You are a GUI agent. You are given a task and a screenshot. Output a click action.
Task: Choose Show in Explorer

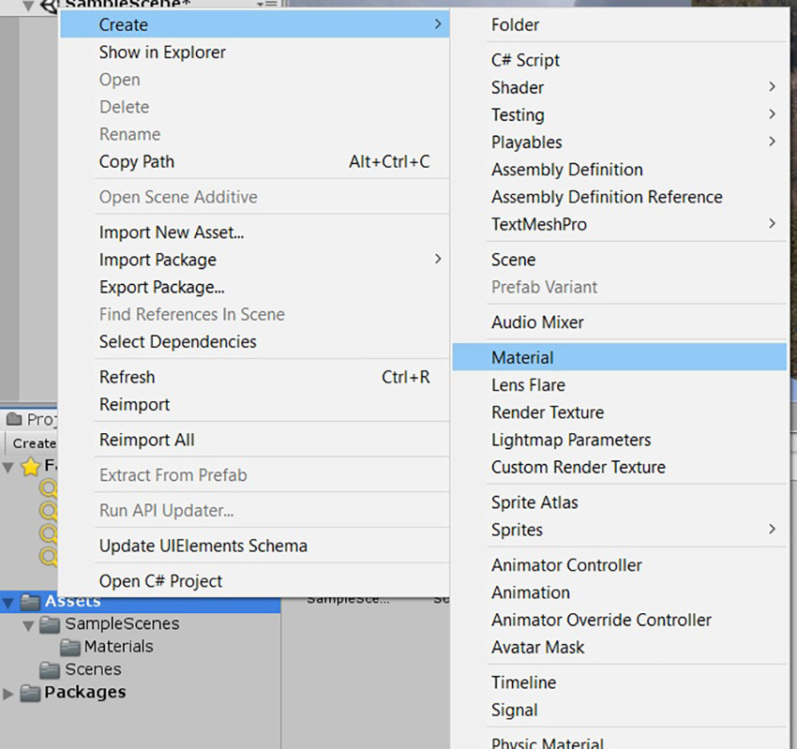(254, 52)
